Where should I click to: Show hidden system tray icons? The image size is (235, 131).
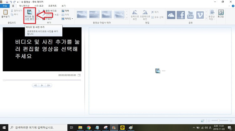pos(194,128)
